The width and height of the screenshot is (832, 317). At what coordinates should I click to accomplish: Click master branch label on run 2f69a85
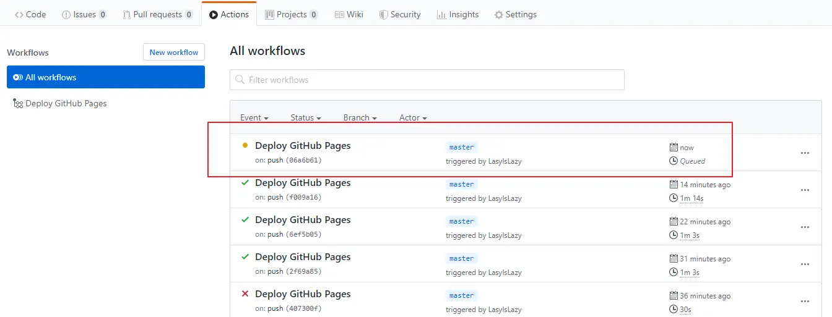[462, 258]
